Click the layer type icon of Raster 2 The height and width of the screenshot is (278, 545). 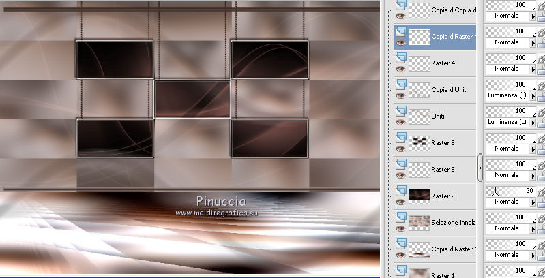click(401, 191)
